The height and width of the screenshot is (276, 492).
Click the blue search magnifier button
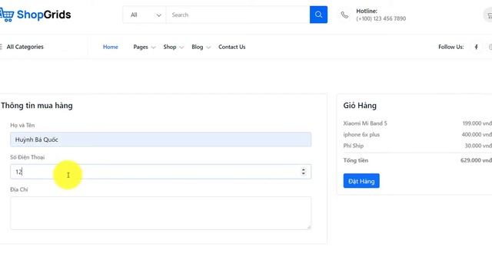[318, 15]
